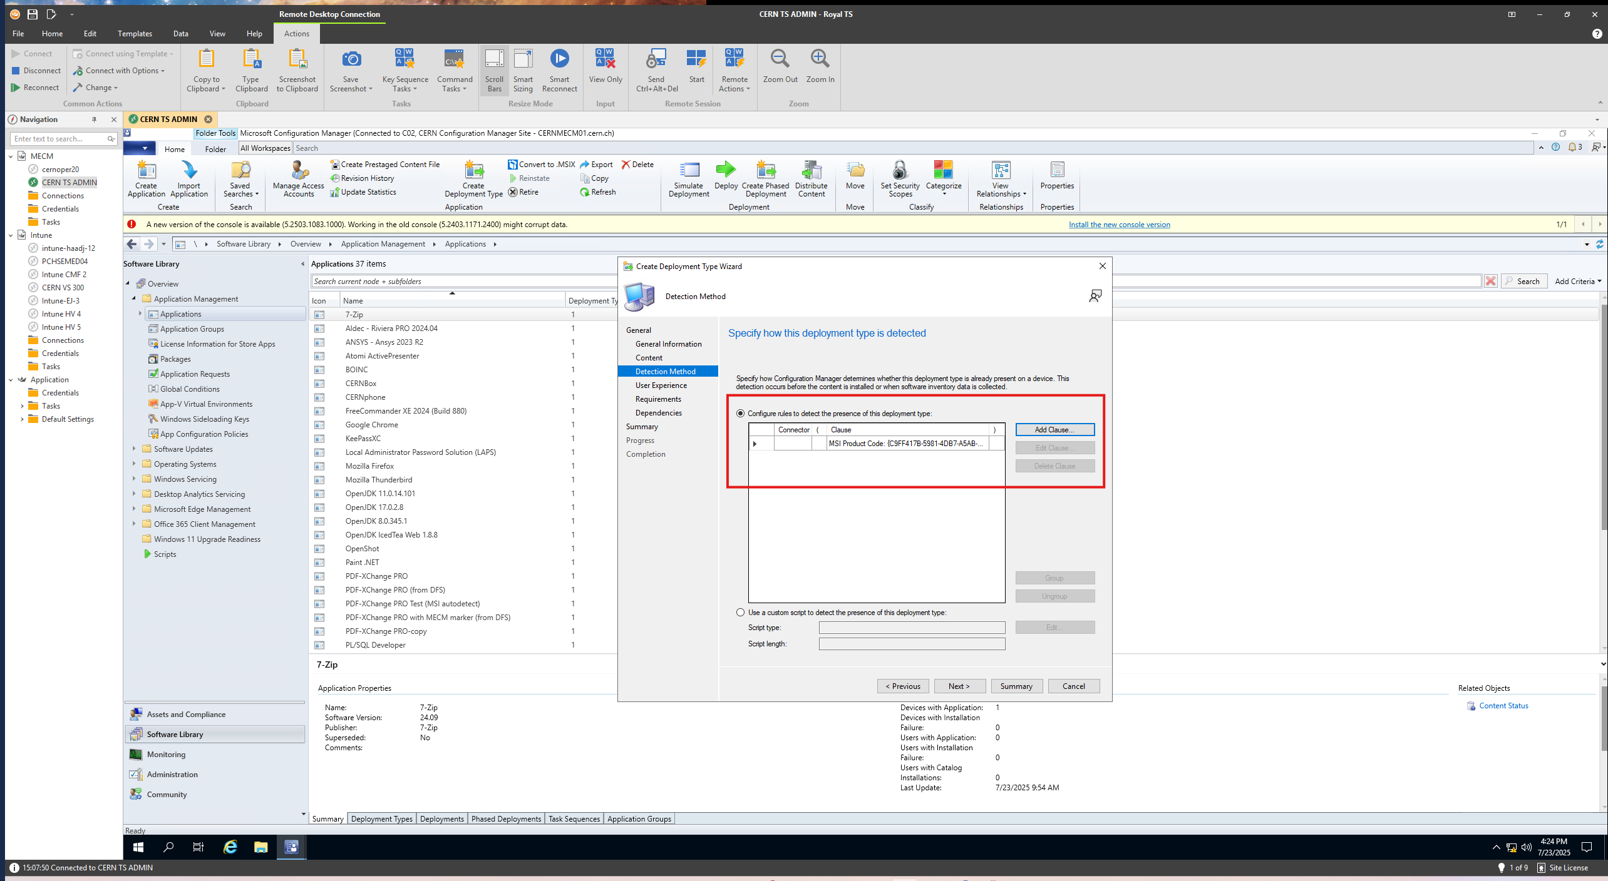Select the MSI Product Code clause row
Viewport: 1608px width, 881px height.
[x=877, y=444]
